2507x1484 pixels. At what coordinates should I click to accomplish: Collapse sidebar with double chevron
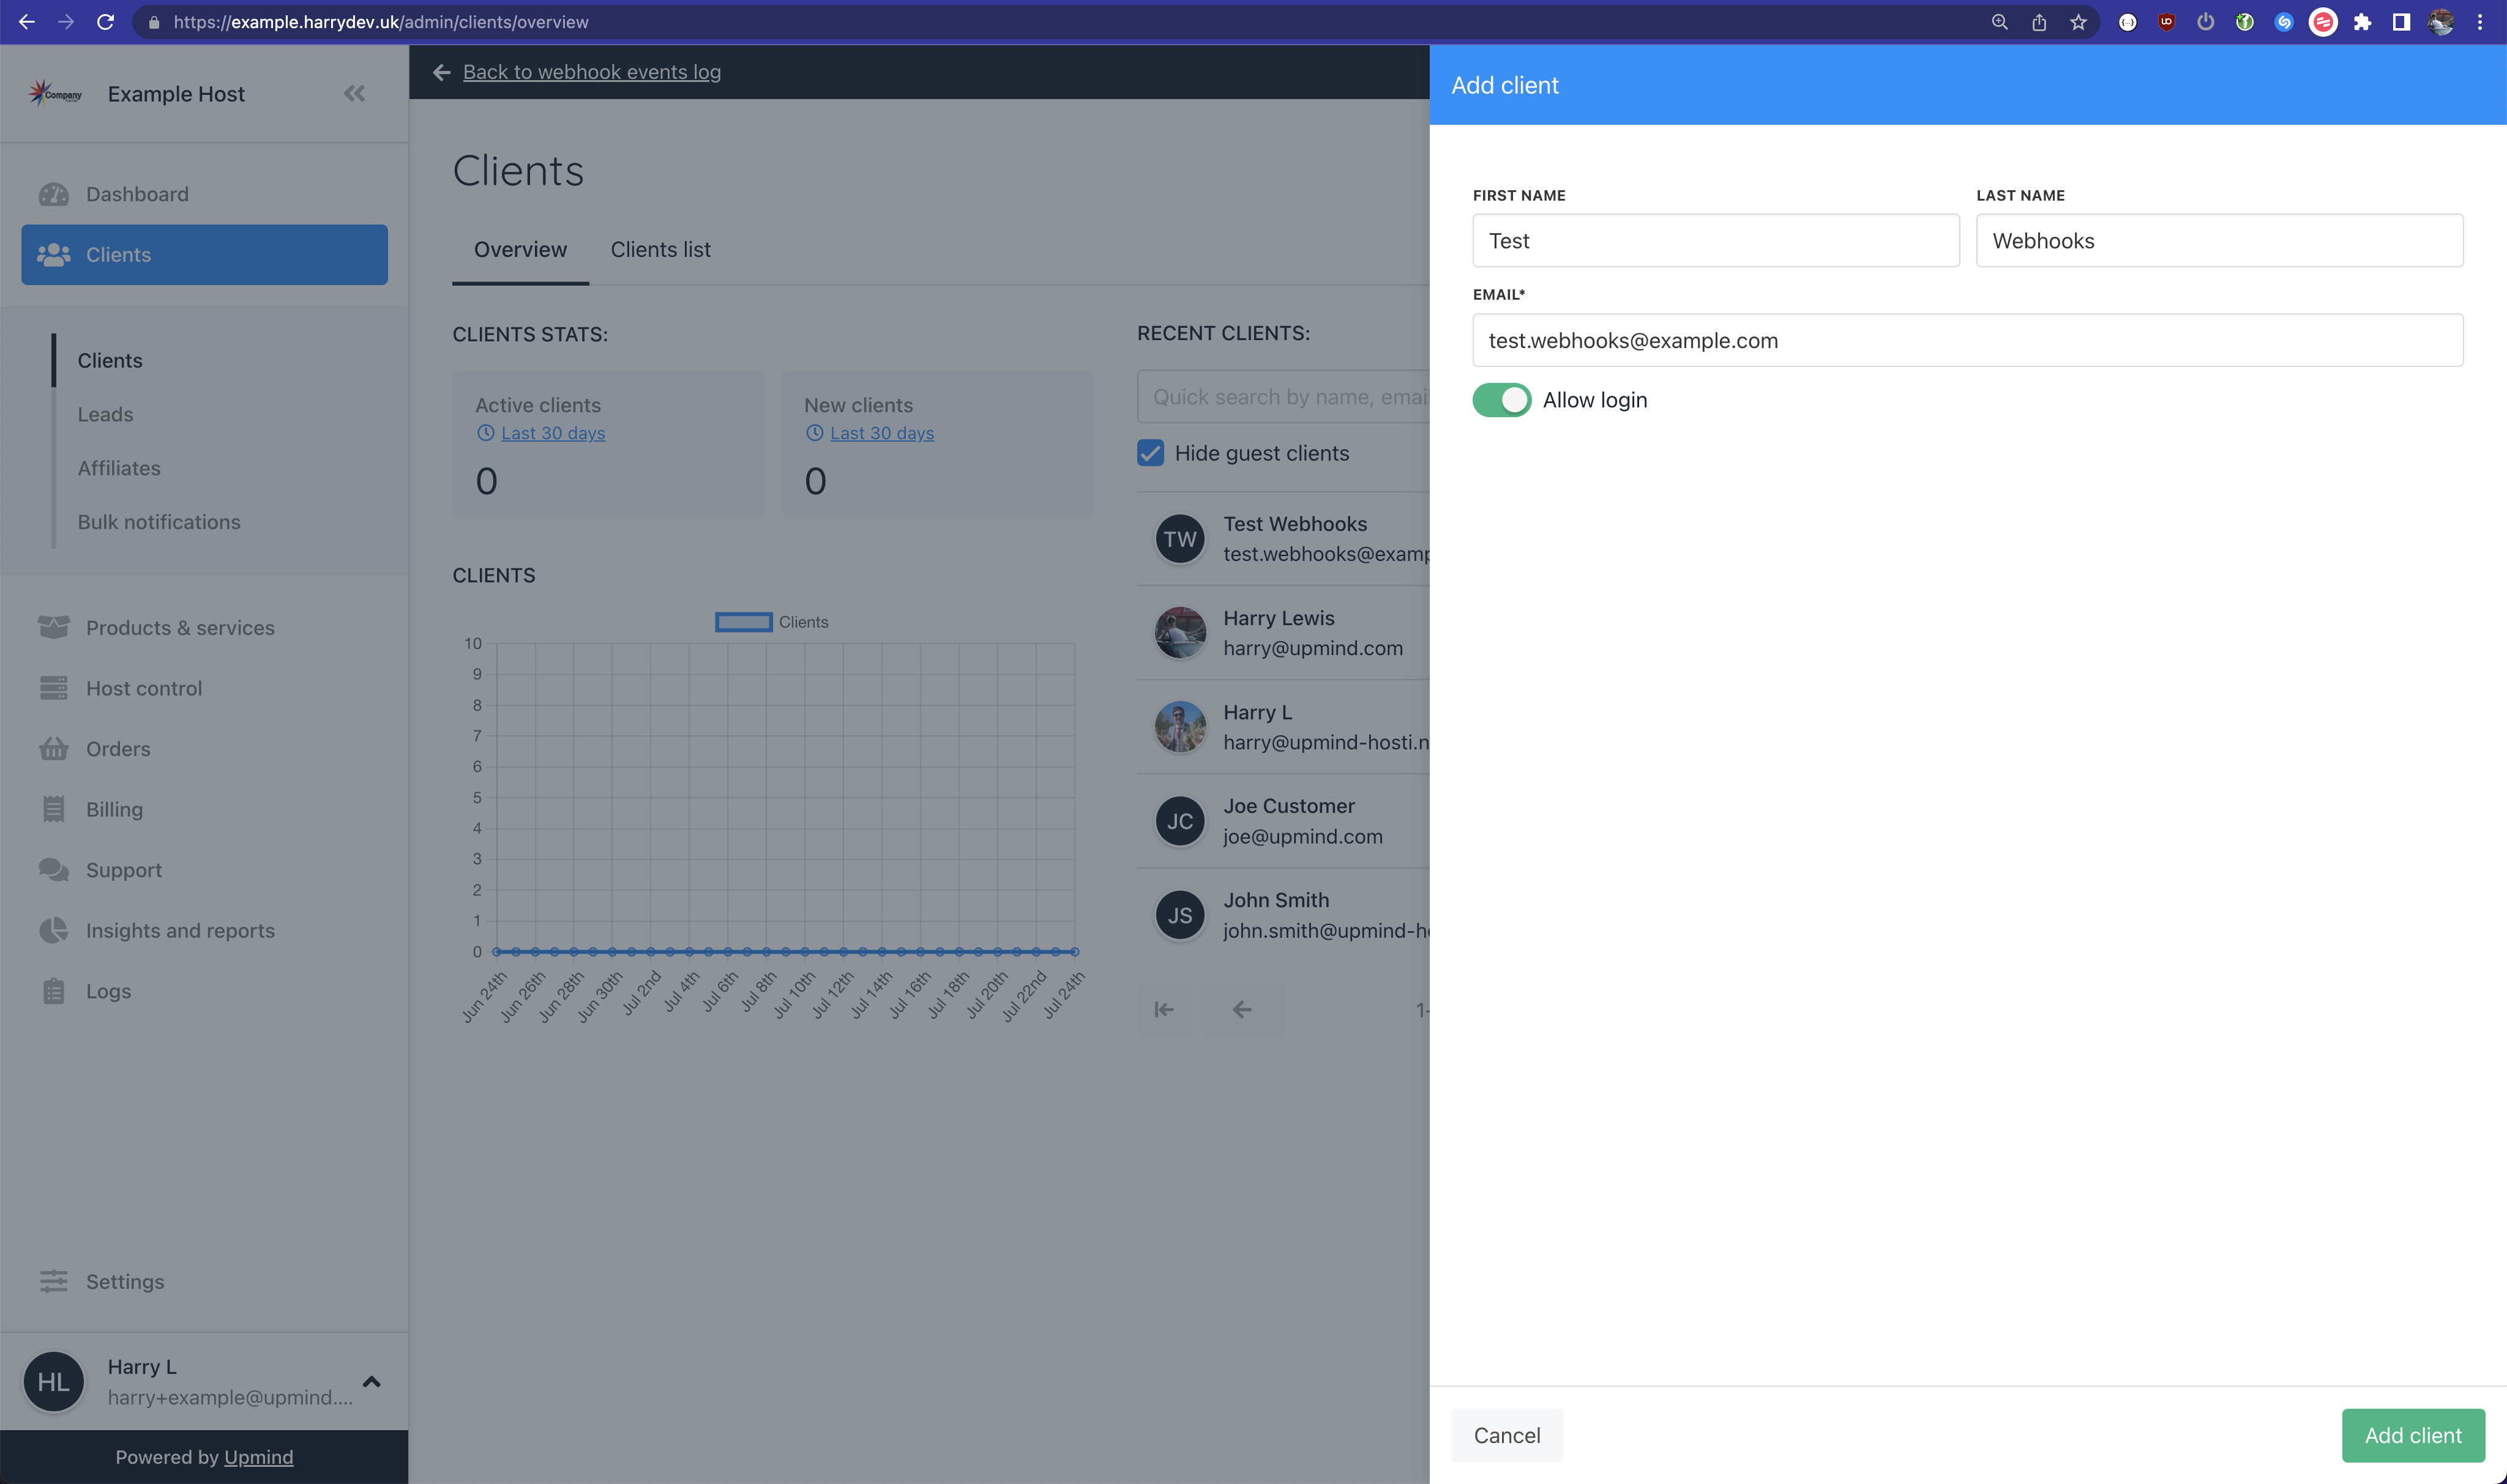[354, 94]
